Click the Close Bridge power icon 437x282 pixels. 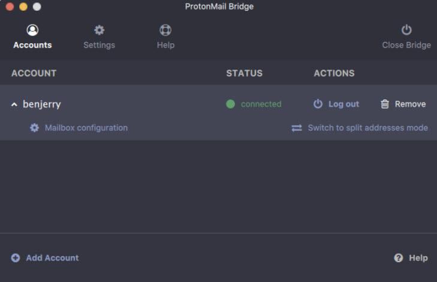(406, 30)
